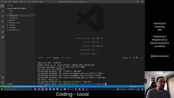Open Firefox from the taskbar
The height and width of the screenshot is (98, 174).
click(39, 89)
